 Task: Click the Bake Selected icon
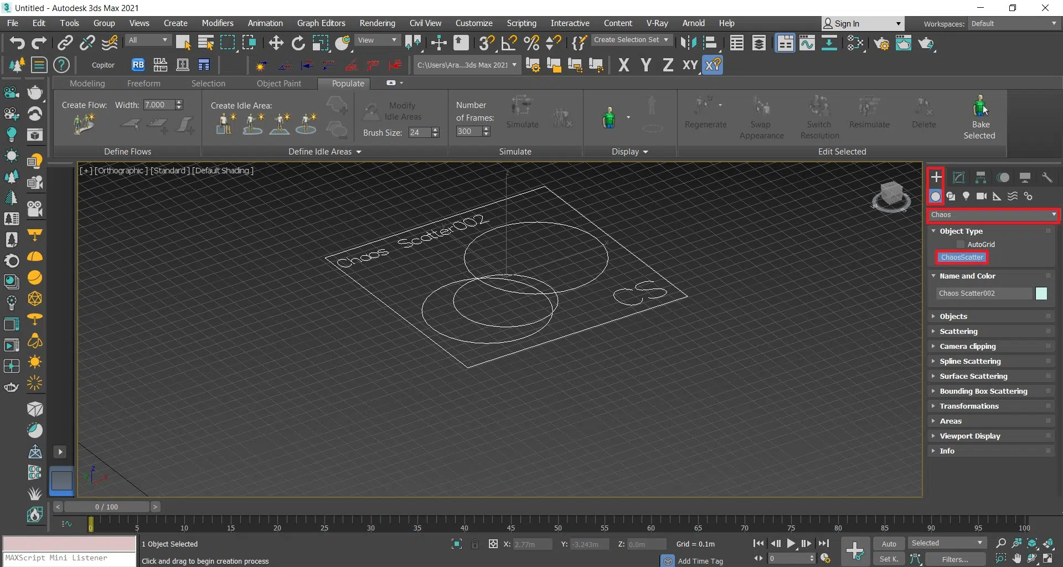(979, 106)
